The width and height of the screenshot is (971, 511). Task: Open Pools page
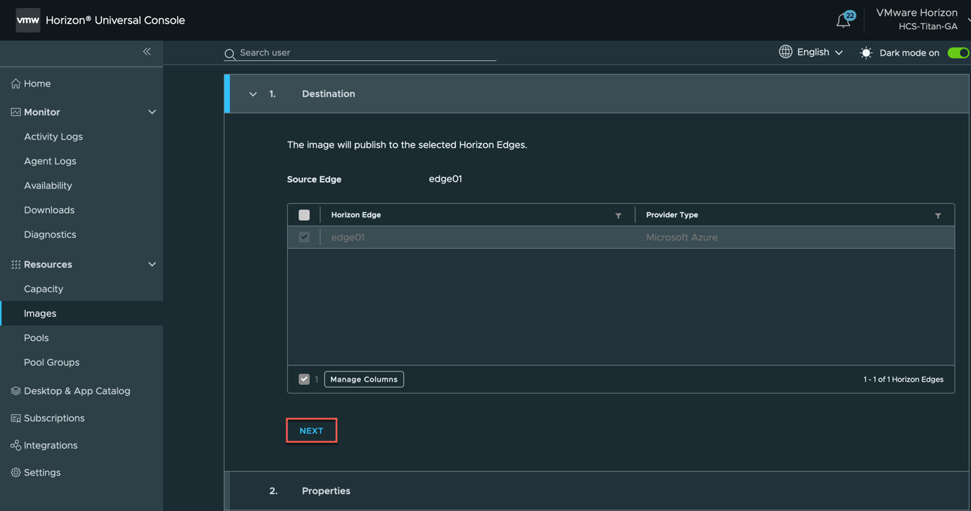click(36, 338)
